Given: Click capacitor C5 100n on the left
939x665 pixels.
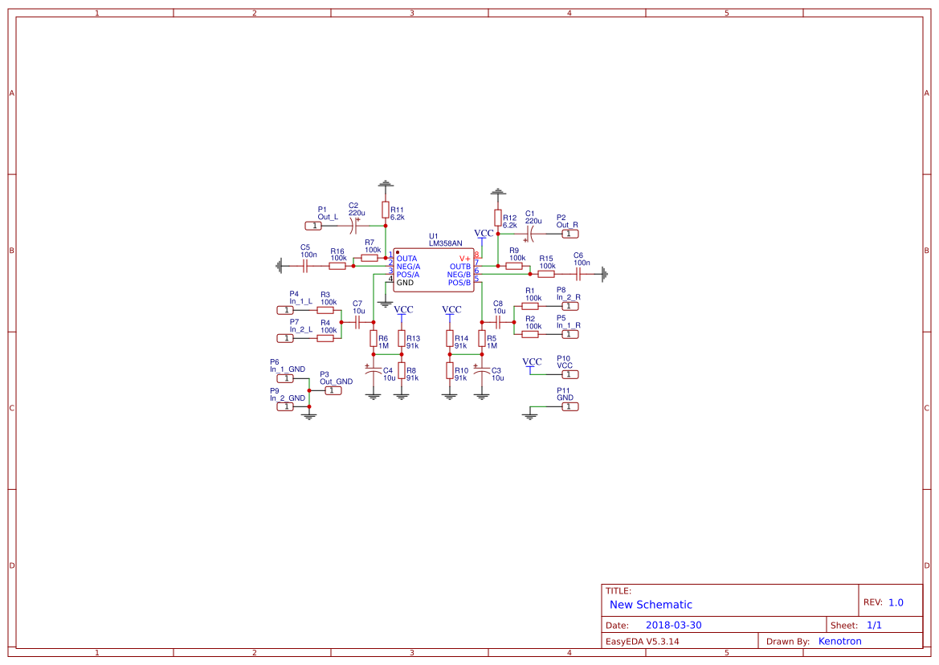Looking at the screenshot, I should click(304, 264).
